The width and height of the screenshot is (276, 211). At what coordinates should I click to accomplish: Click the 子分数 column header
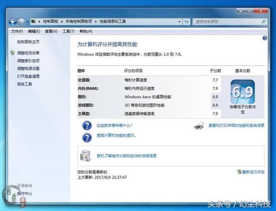215,71
